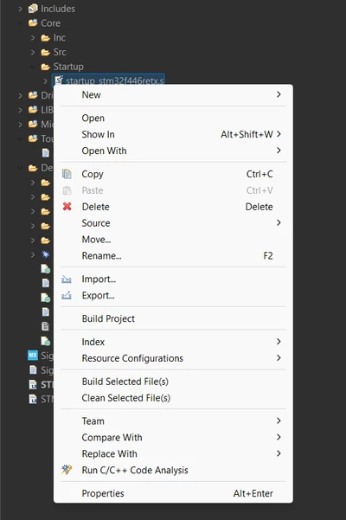
Task: Expand the Inc folder
Action: pos(33,38)
